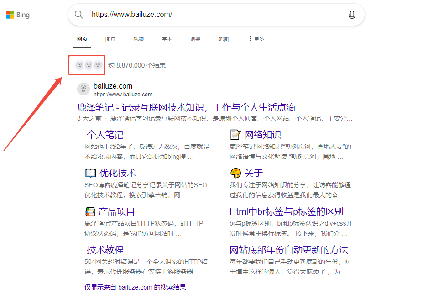Click the magnifying glass search icon

pyautogui.click(x=78, y=14)
